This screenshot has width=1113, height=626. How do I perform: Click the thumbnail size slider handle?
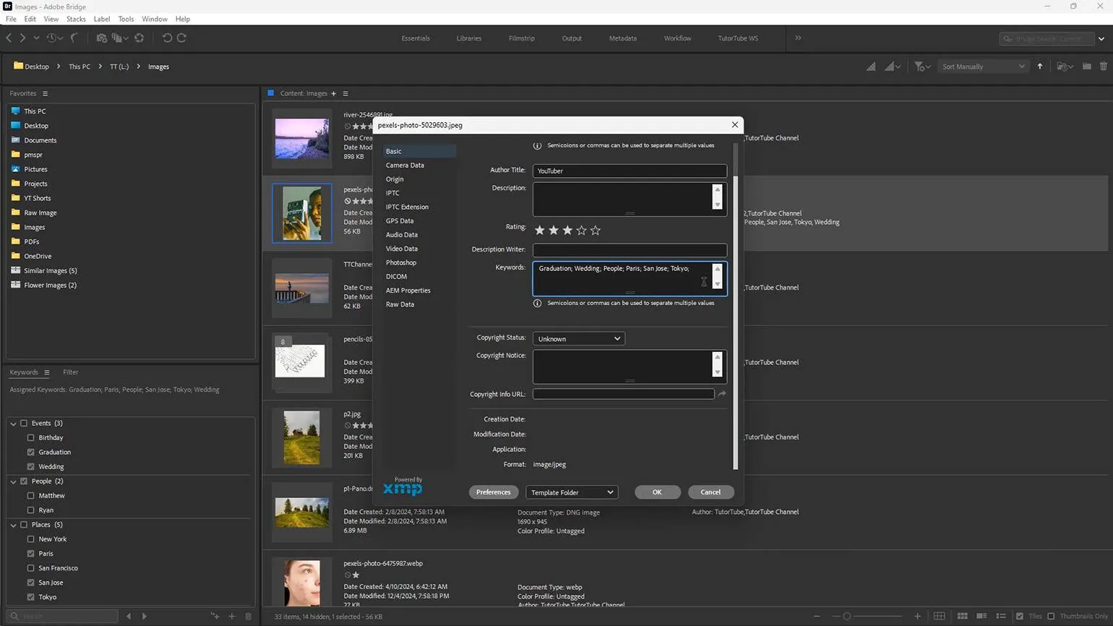tap(847, 617)
